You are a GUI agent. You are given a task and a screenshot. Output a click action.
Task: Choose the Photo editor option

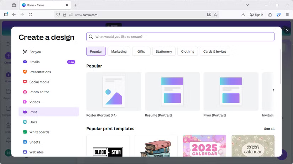tap(39, 92)
